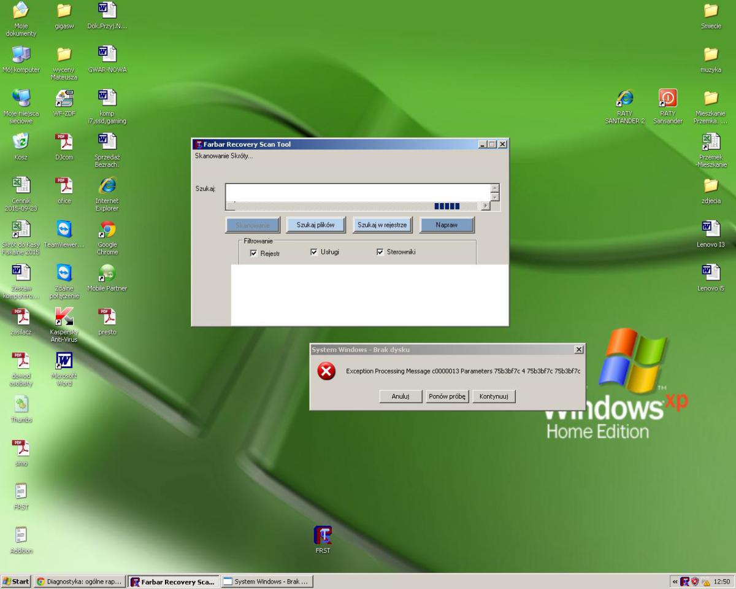
Task: Click the Kaspersky shield tray icon
Action: coord(695,581)
